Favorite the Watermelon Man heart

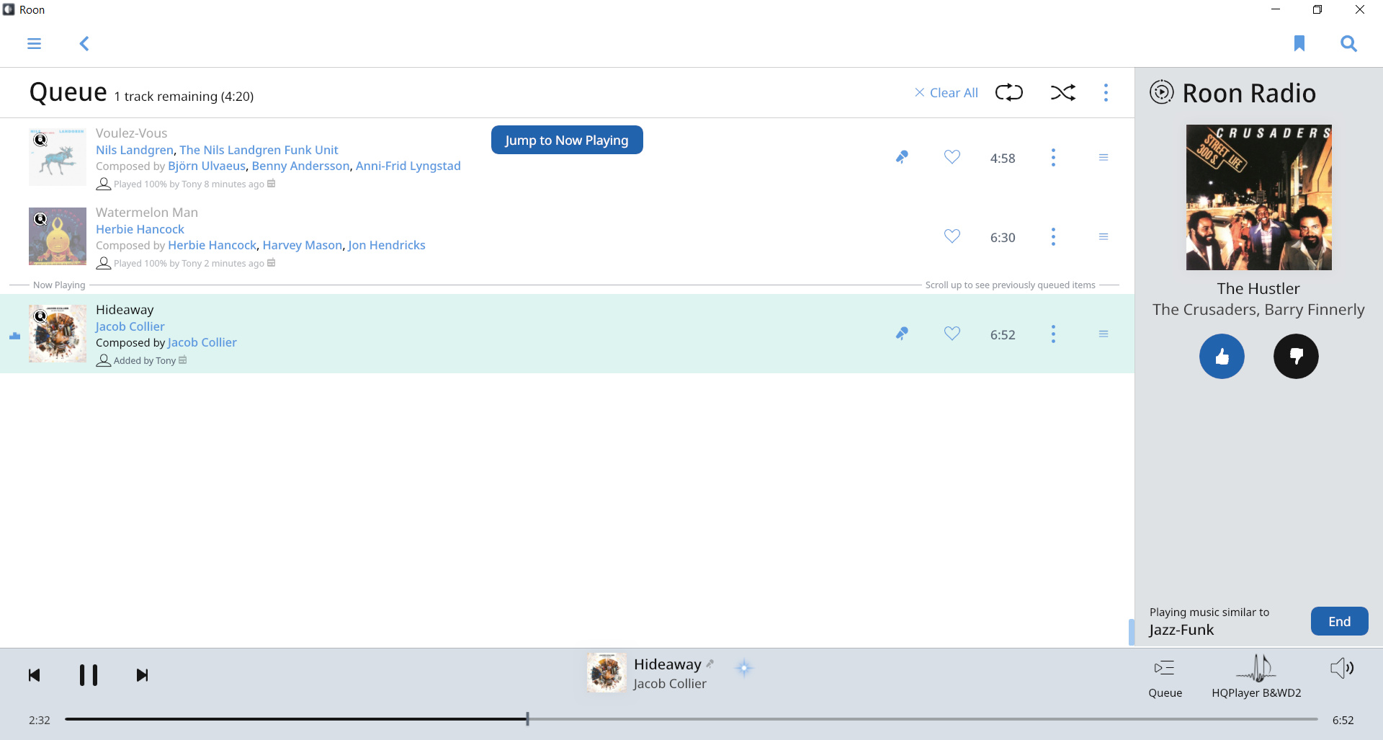click(952, 236)
